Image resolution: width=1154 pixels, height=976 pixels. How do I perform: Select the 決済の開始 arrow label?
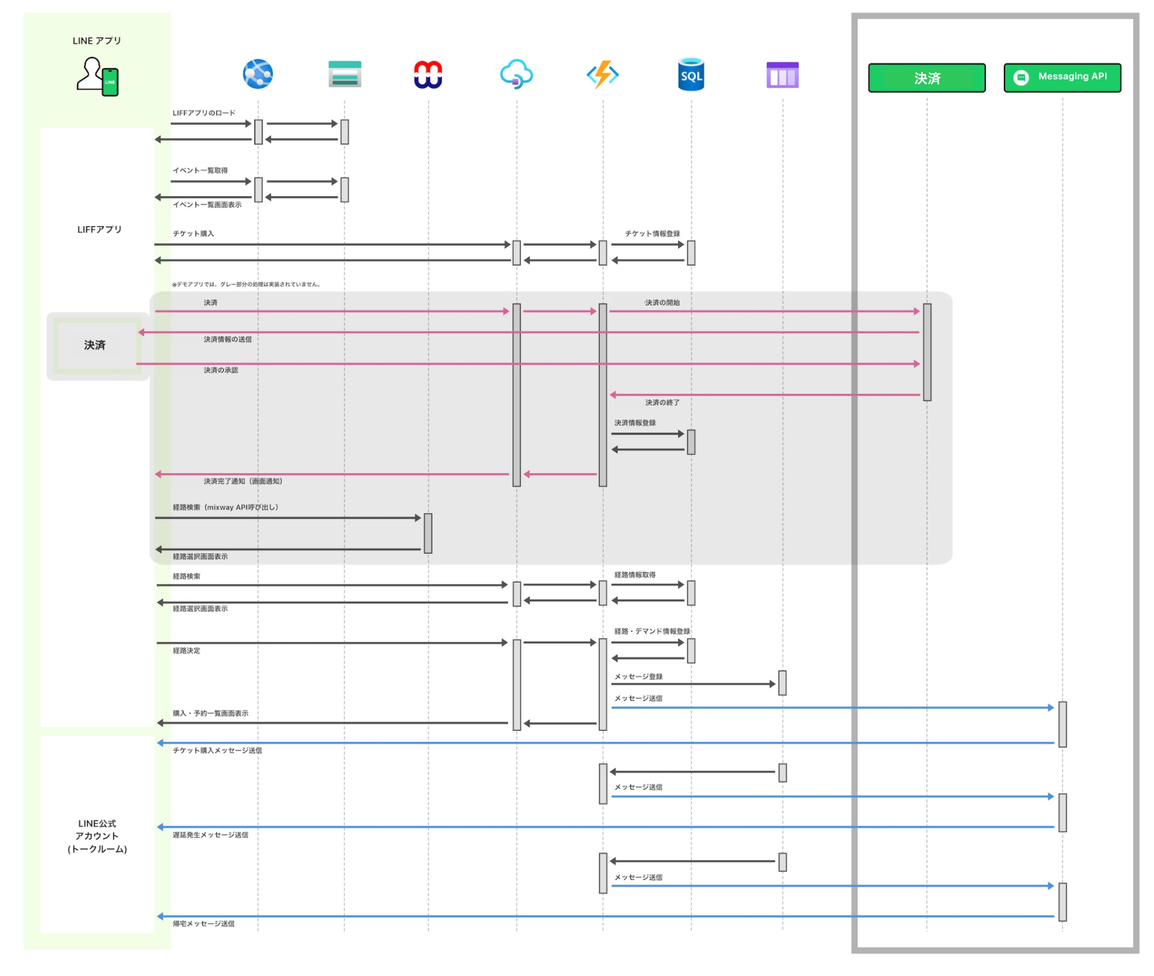point(662,303)
